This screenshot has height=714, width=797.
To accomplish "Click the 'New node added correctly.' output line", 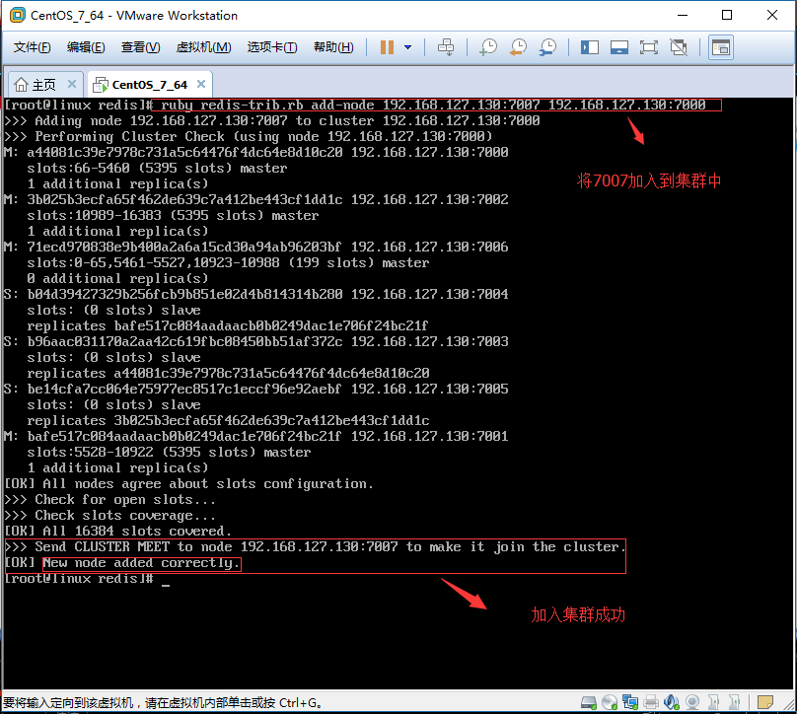I will click(x=141, y=563).
